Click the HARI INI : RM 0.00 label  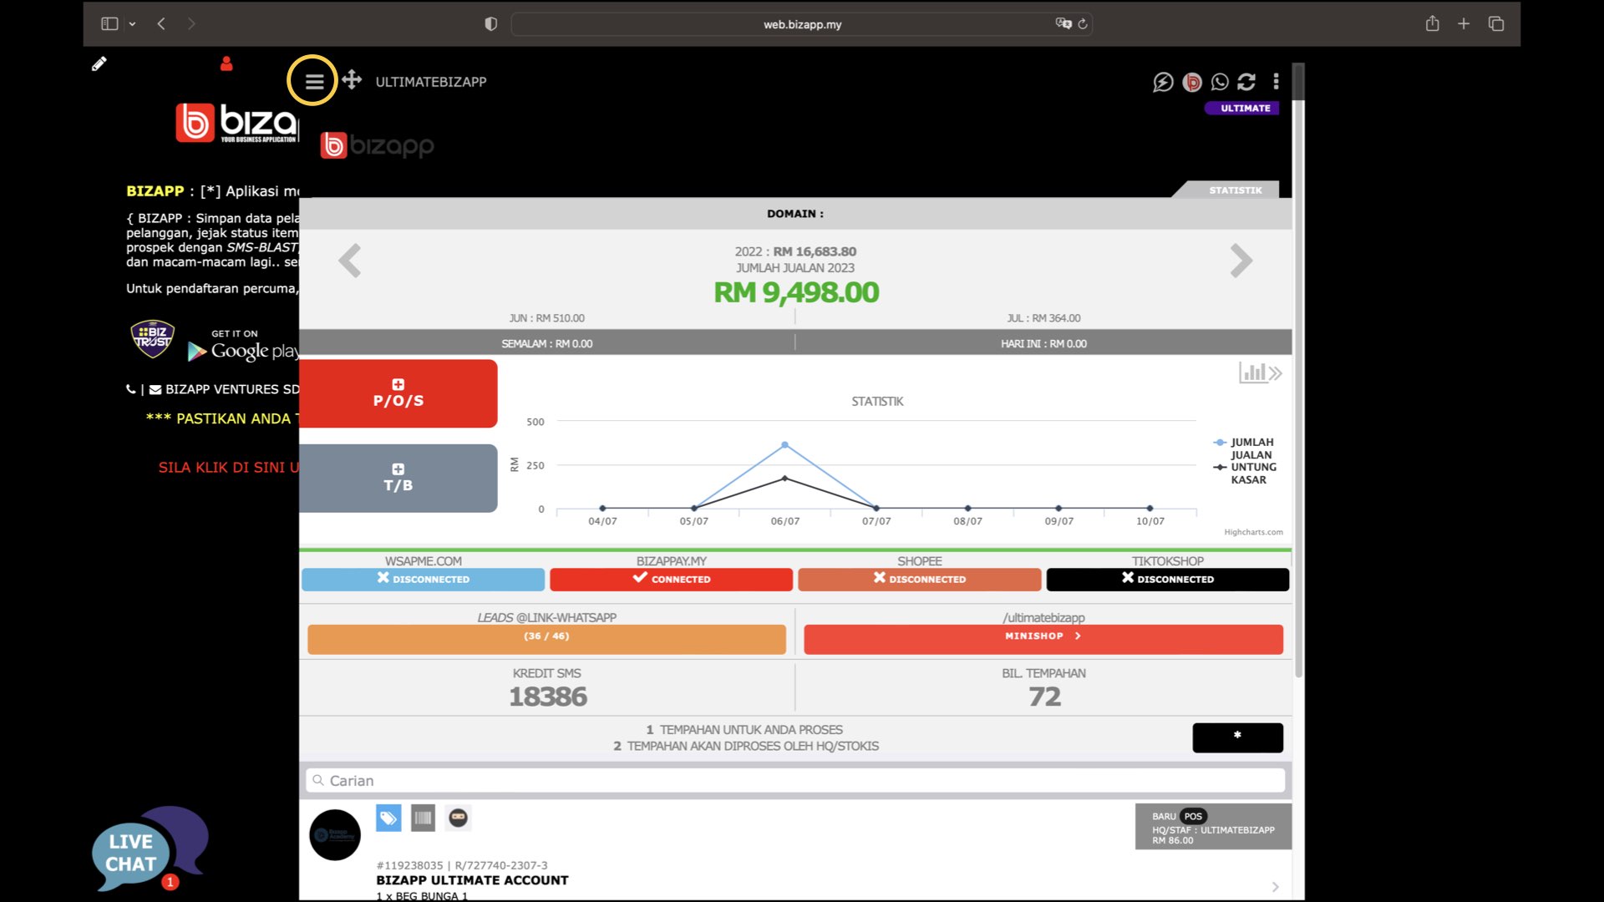pyautogui.click(x=1043, y=343)
